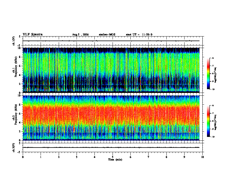The width and height of the screenshot is (228, 176).
Task: Click the -10 label on ch.1 colorbar
Action: (x=213, y=89)
